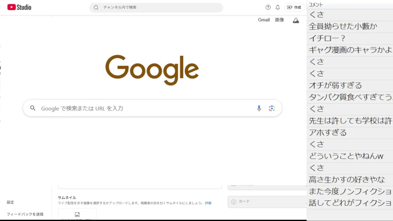This screenshot has width=393, height=221.
Task: Click the search icon in channel search bar
Action: (x=96, y=7)
